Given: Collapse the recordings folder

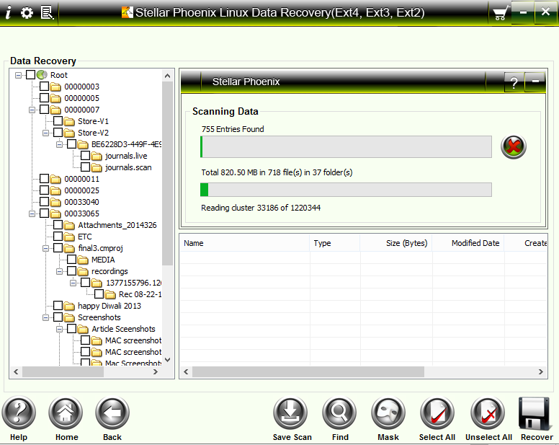Looking at the screenshot, I should tap(60, 272).
